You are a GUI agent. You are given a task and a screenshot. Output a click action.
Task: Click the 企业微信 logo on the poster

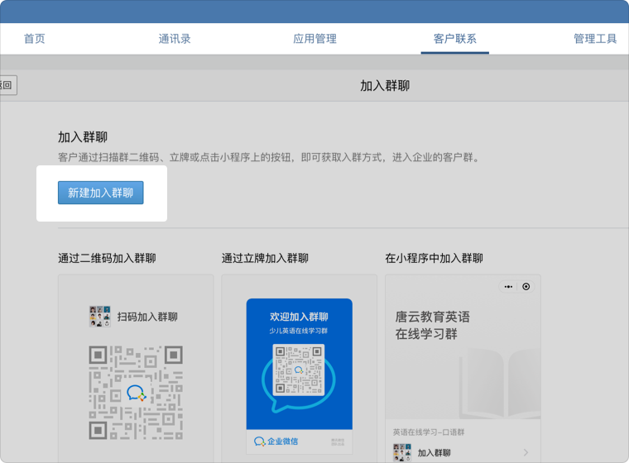click(276, 442)
